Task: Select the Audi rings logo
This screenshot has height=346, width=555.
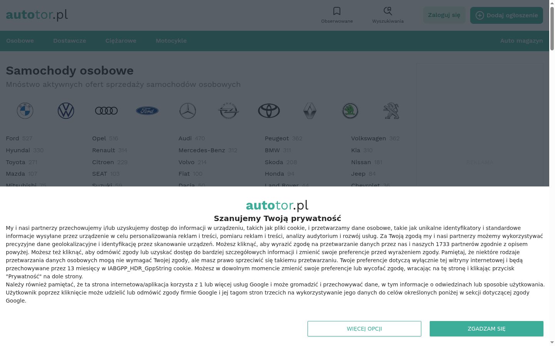Action: tap(106, 111)
